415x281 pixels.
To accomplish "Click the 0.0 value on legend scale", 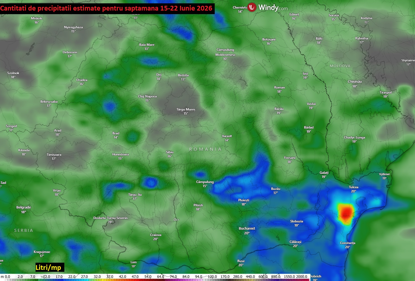I will pos(7,277).
